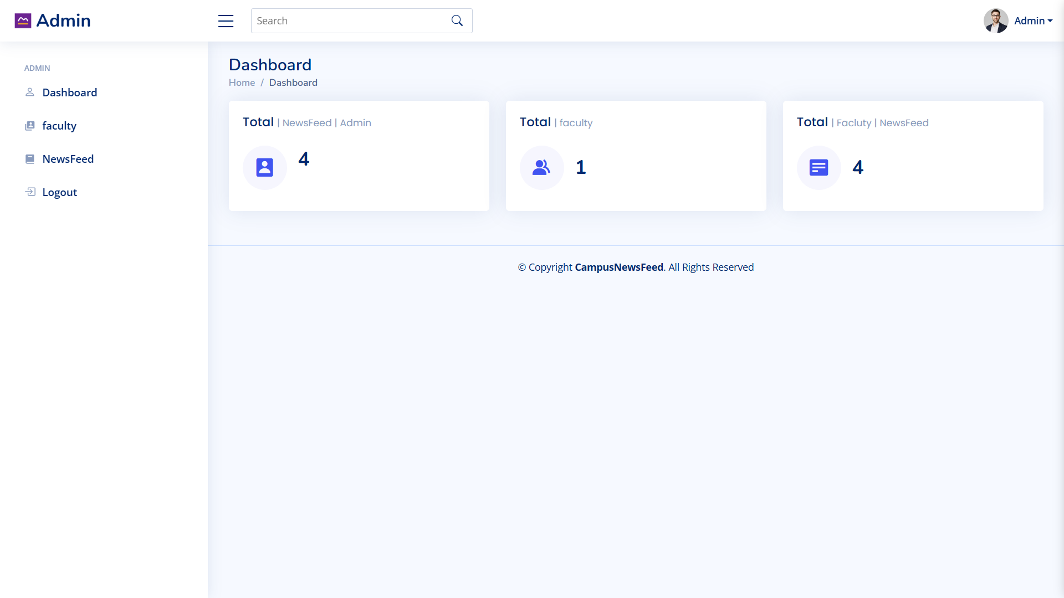Select the search magnifier icon

pyautogui.click(x=456, y=20)
